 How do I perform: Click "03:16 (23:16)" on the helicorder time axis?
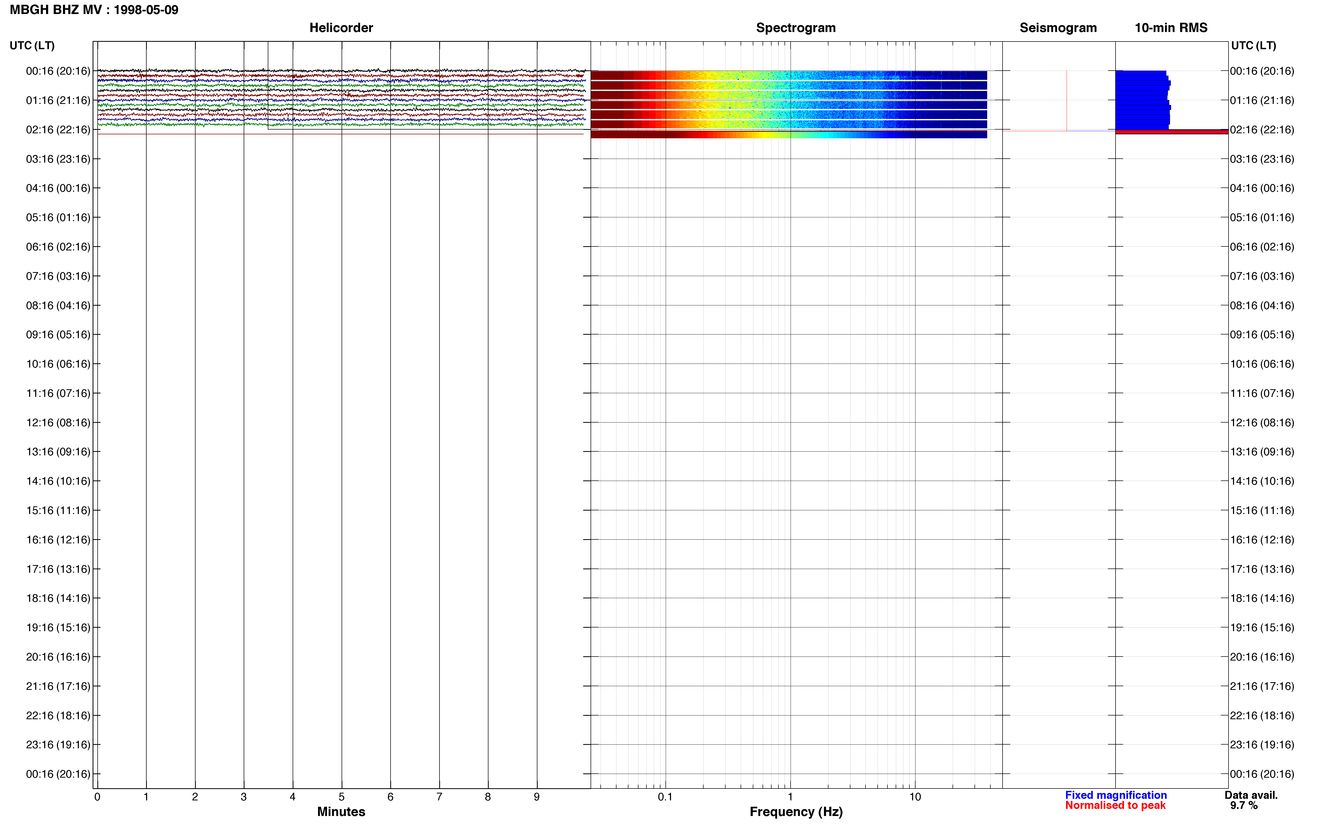coord(58,159)
